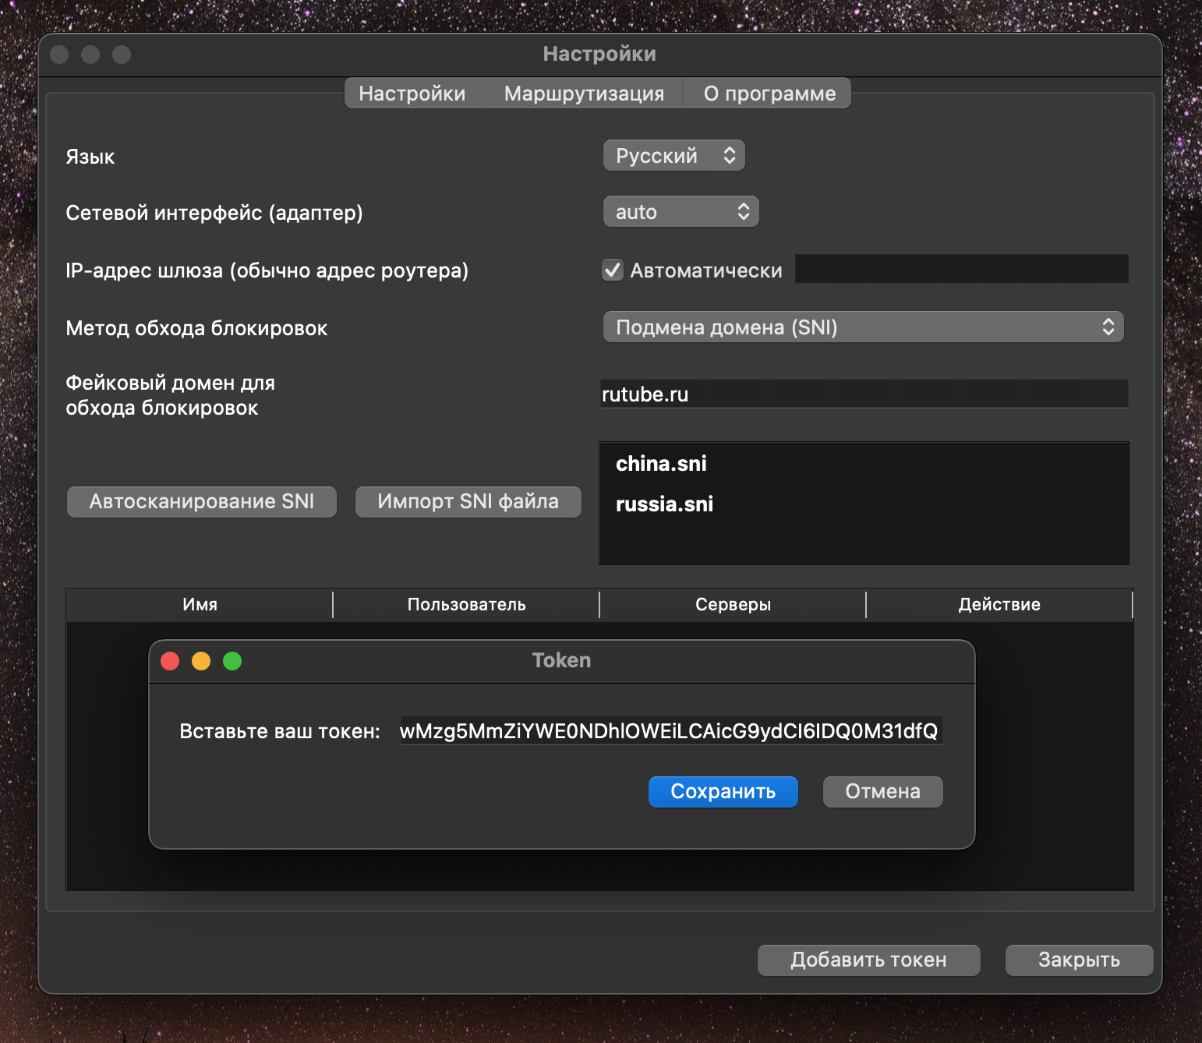Select china.sni in the SNI list
Image resolution: width=1202 pixels, height=1043 pixels.
[661, 463]
